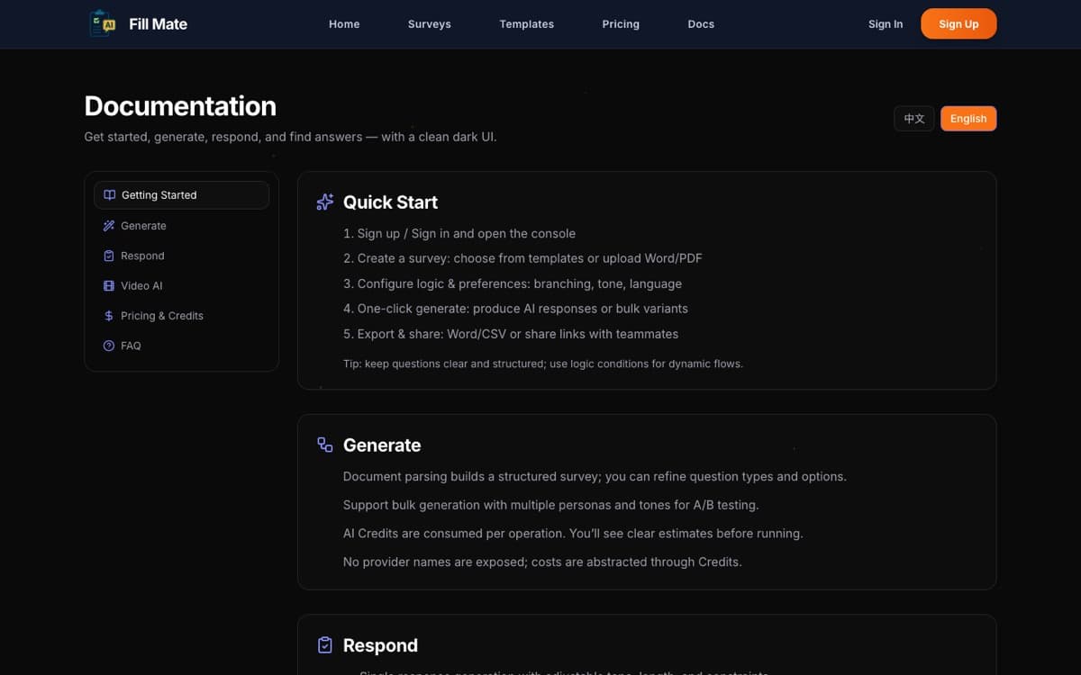Click the book icon beside Getting Started
This screenshot has height=675, width=1081.
click(109, 195)
